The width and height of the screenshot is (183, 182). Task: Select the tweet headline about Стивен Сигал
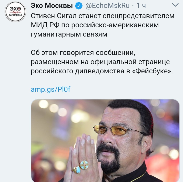click(x=103, y=25)
